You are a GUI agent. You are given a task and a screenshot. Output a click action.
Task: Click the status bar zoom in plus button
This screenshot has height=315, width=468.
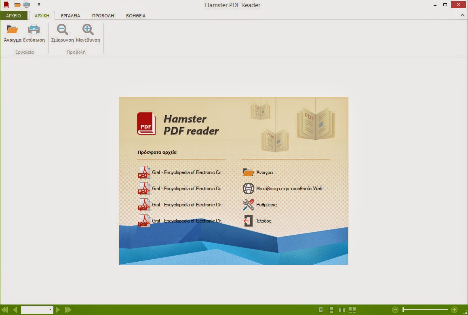[454, 310]
